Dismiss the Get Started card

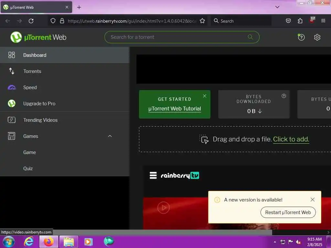[205, 96]
